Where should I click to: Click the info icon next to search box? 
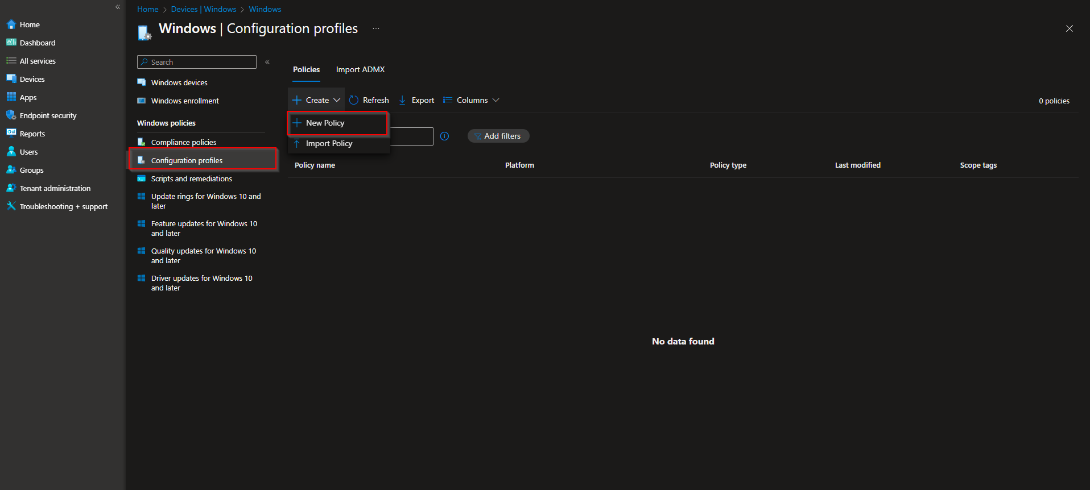(445, 136)
